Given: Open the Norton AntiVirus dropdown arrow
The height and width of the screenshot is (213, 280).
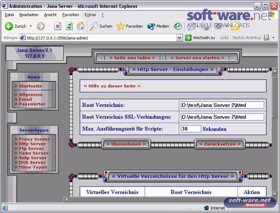Looking at the screenshot, I should click(273, 38).
